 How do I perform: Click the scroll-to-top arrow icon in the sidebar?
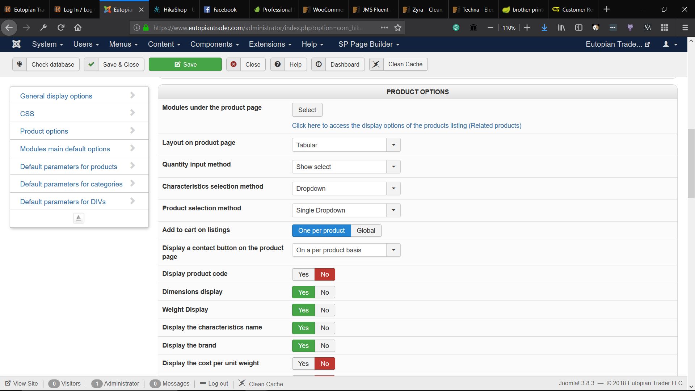[x=79, y=218]
